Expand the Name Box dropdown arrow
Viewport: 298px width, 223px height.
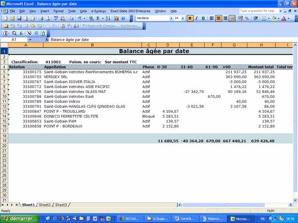pos(30,39)
